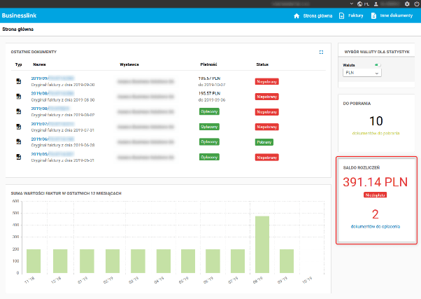Click the 09'19 chart bar
This screenshot has height=299, width=421.
pyautogui.click(x=287, y=261)
